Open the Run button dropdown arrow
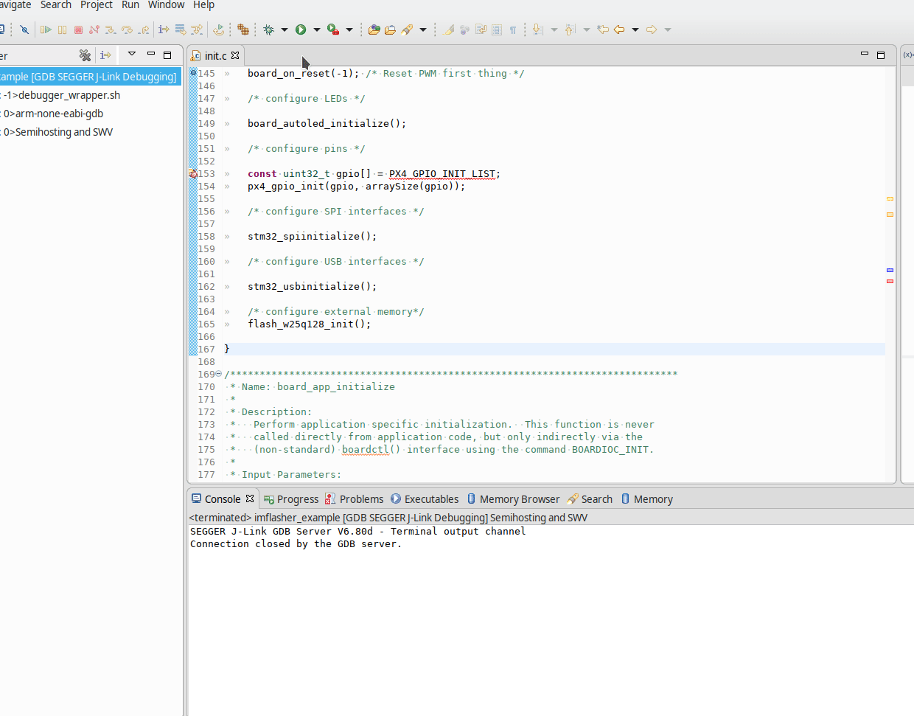 pyautogui.click(x=315, y=29)
